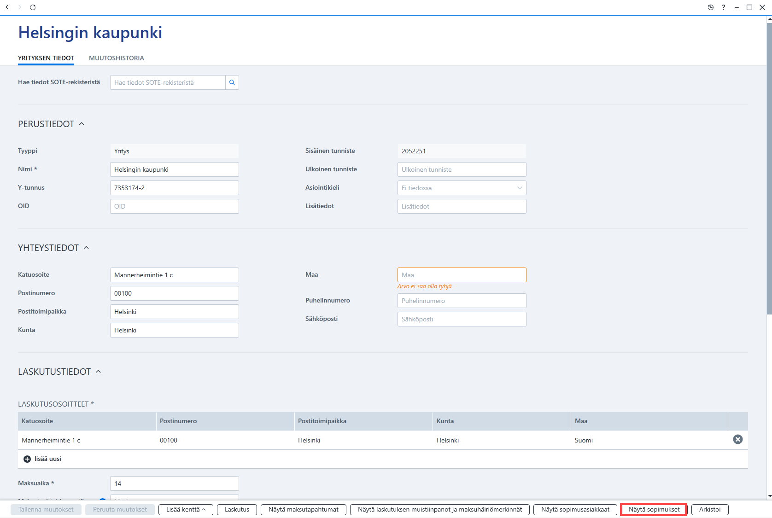Click the Näytä maksutapahtumat button
The height and width of the screenshot is (518, 772).
click(304, 510)
